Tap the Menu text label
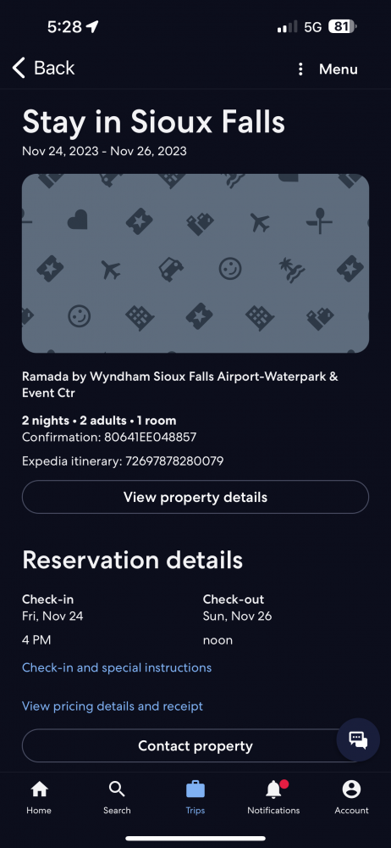391x848 pixels. pyautogui.click(x=338, y=70)
